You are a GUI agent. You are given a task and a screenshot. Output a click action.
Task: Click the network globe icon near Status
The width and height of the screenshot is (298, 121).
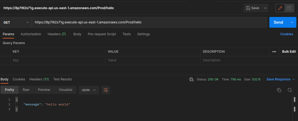coord(191,79)
